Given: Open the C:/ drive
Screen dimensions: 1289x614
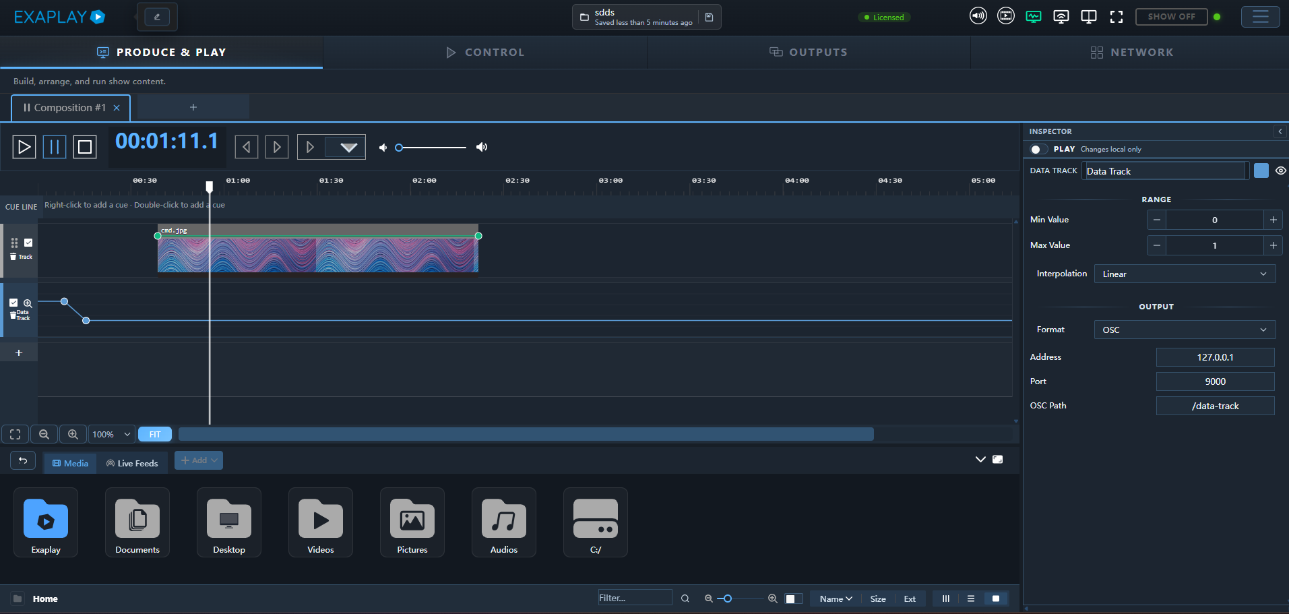Looking at the screenshot, I should pos(596,522).
